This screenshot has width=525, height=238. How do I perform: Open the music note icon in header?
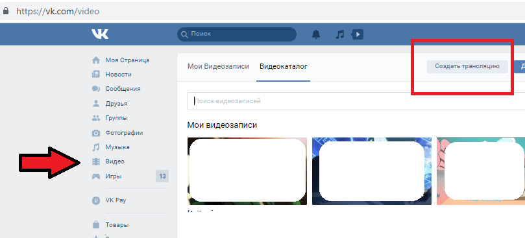[340, 34]
